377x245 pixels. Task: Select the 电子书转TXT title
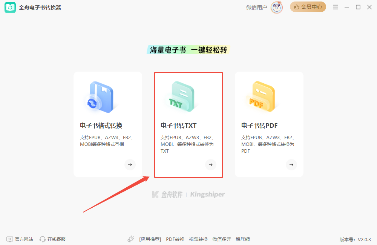click(179, 126)
